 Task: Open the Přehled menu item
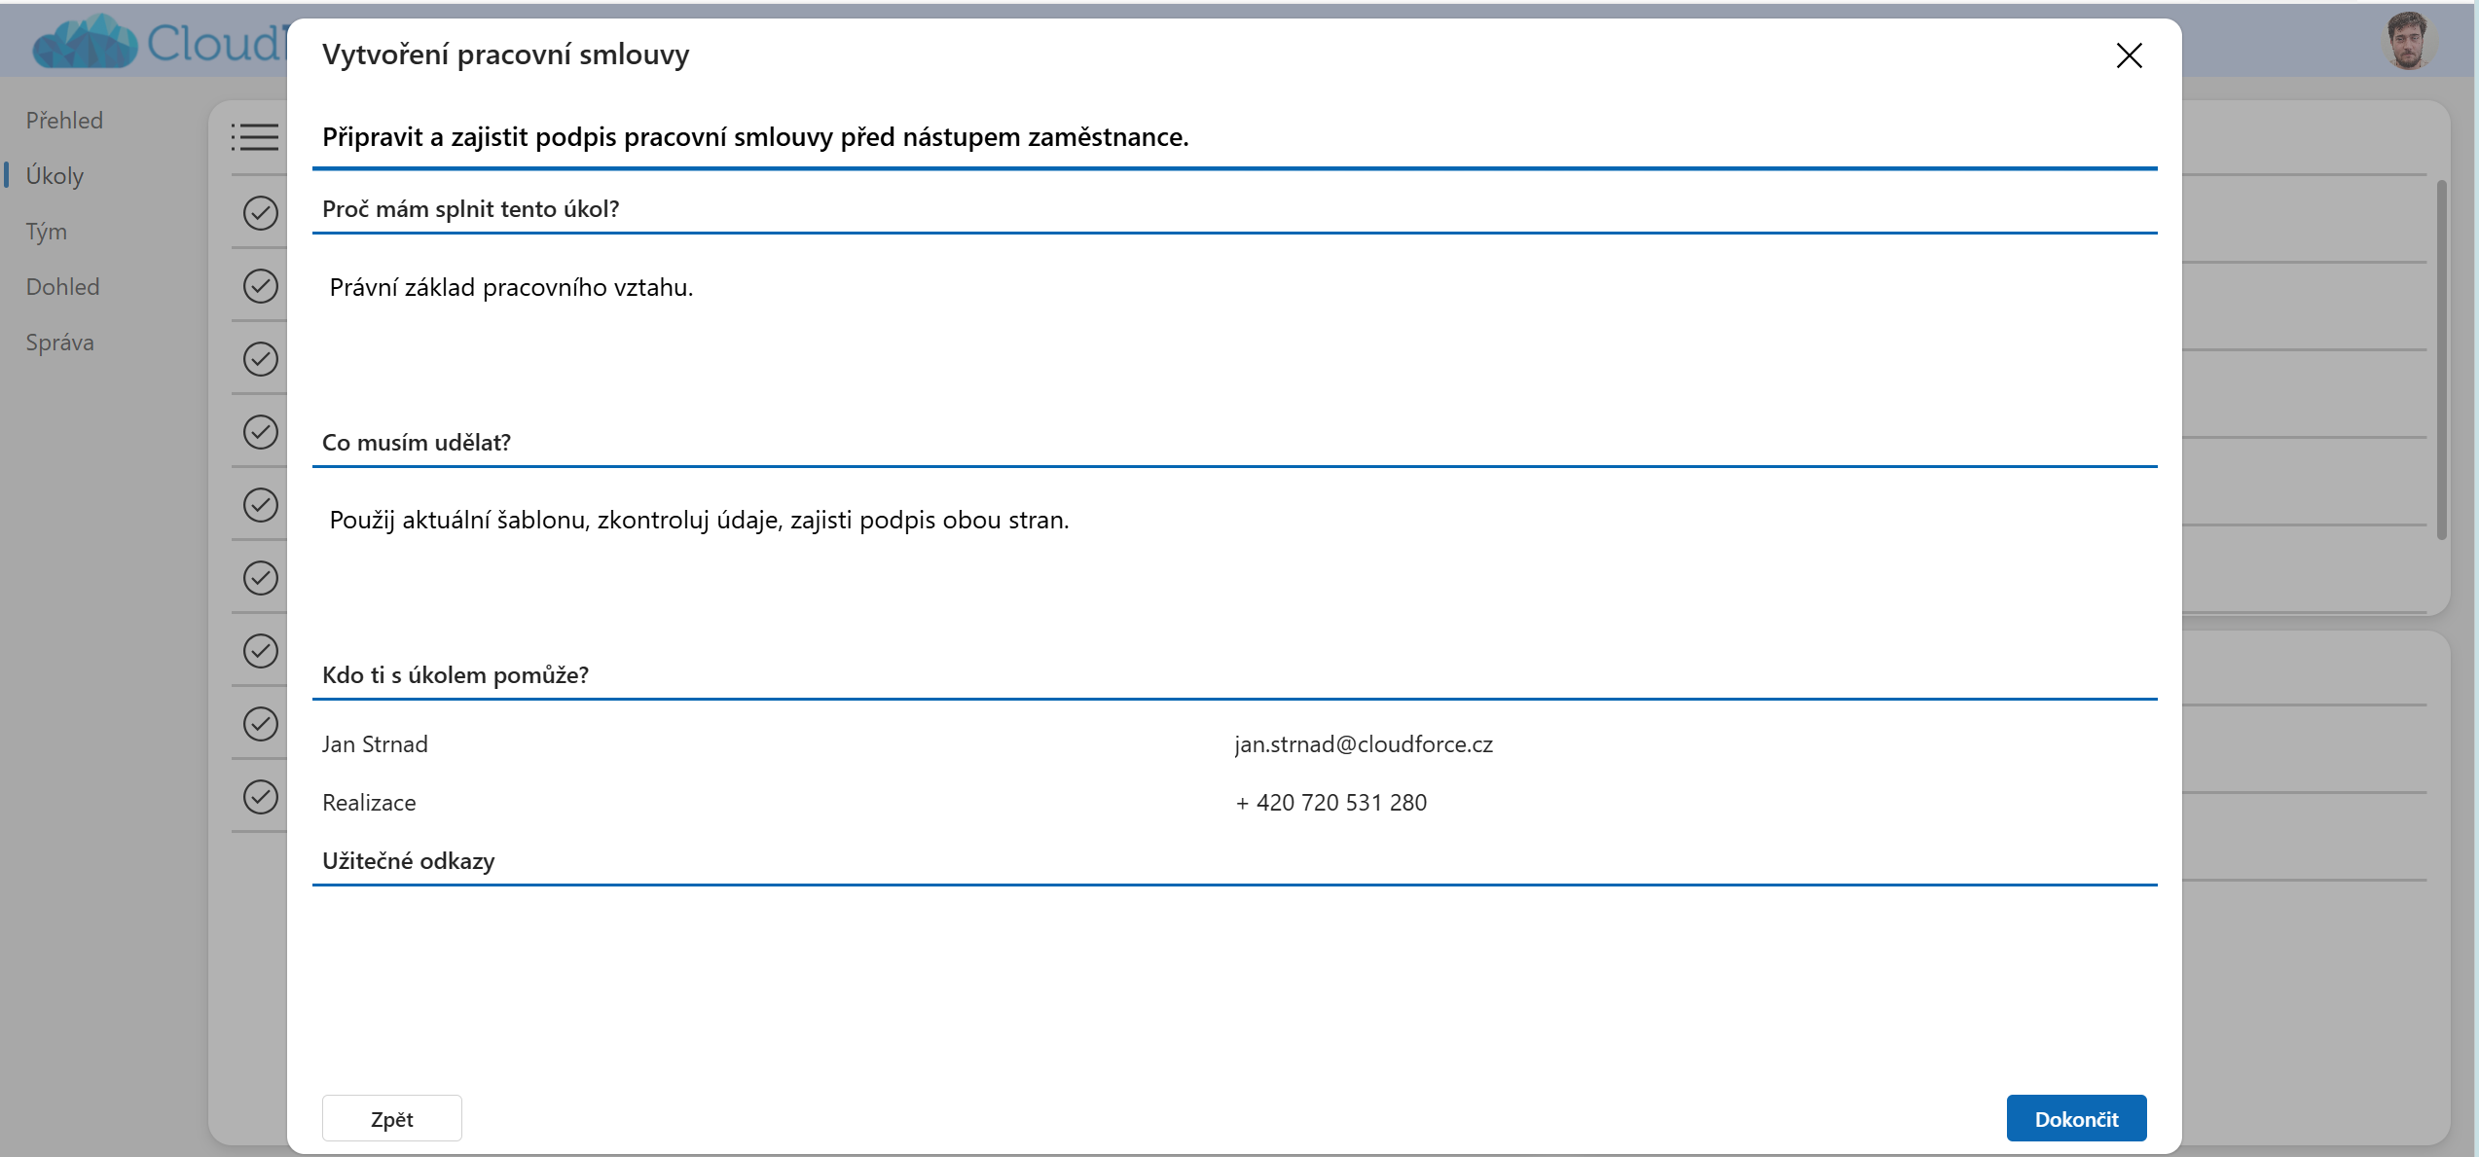pos(64,121)
